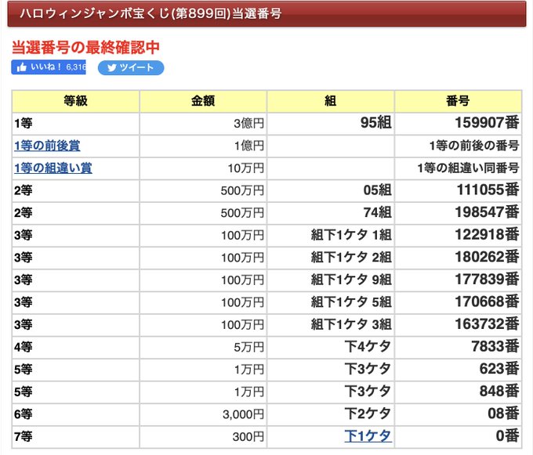Click the 623番 number cell
Viewport: 533px width, 455px height.
point(459,370)
